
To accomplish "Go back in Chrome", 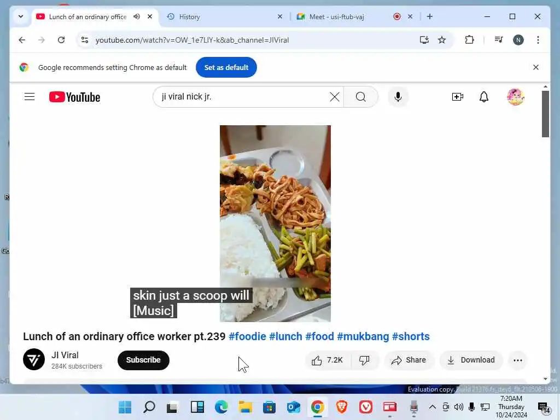I will pos(22,40).
